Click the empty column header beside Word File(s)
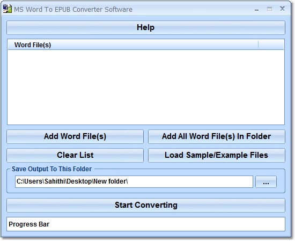 pyautogui.click(x=271, y=45)
